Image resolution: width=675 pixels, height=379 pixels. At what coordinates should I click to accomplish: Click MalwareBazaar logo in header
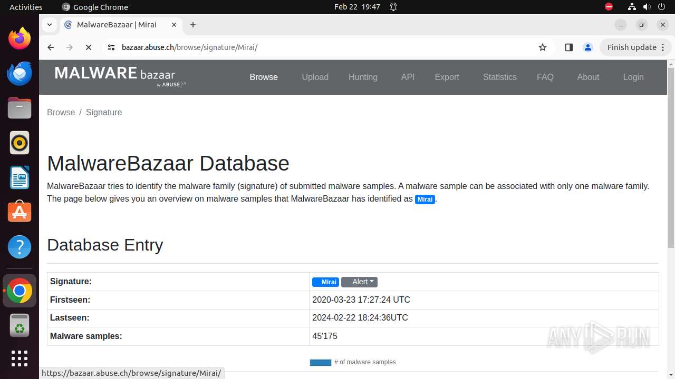[120, 76]
